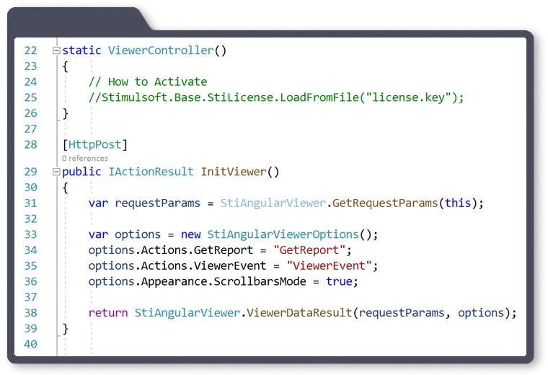Click the 'return' keyword
548x375 pixels.
tap(108, 313)
